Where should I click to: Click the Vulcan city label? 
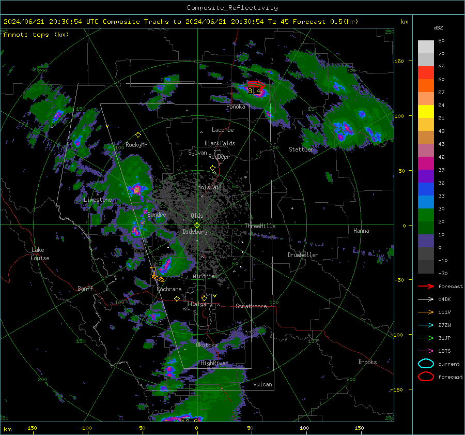point(262,384)
